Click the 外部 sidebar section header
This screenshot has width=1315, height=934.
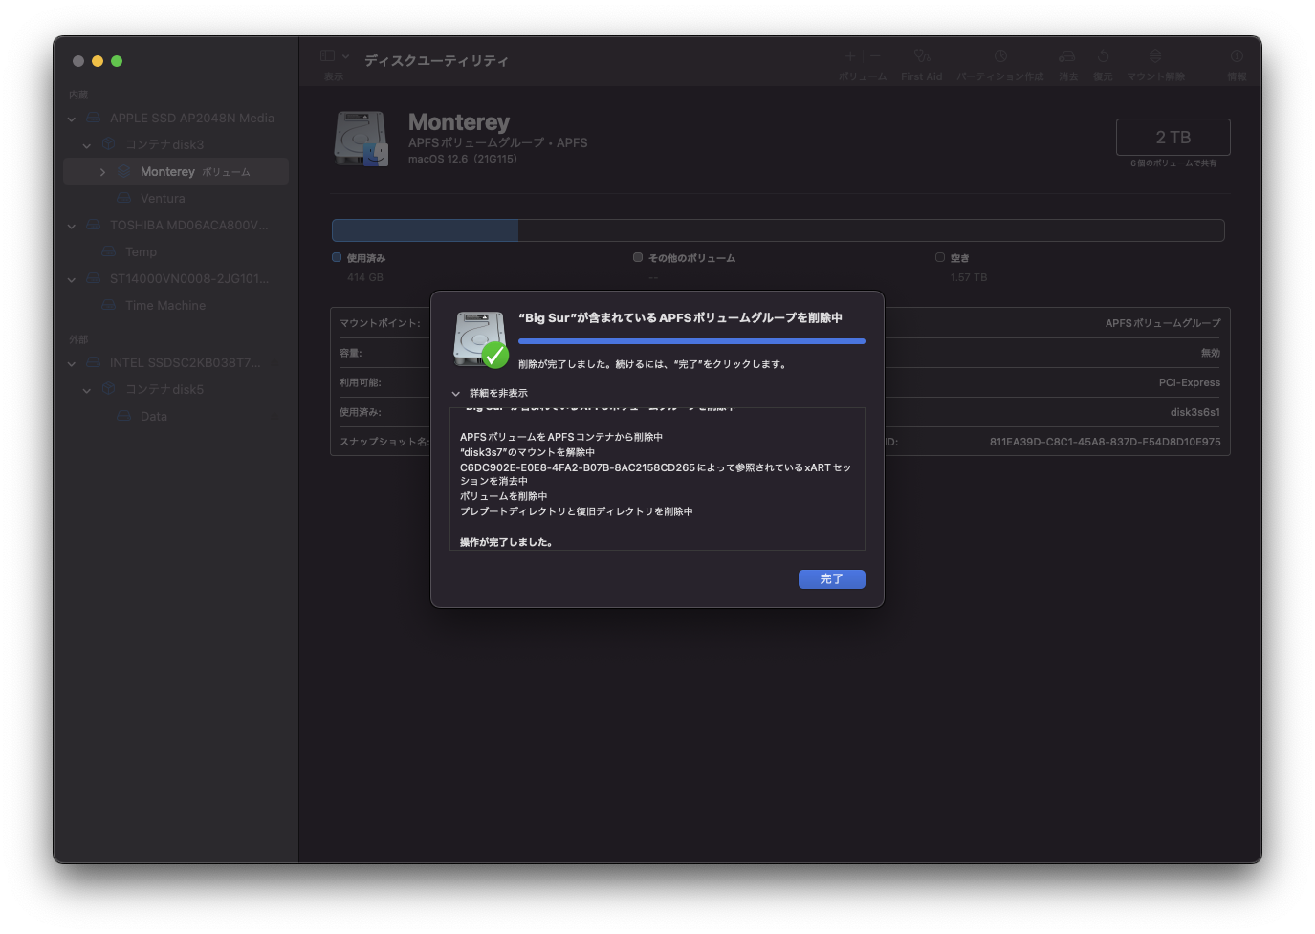click(x=78, y=339)
